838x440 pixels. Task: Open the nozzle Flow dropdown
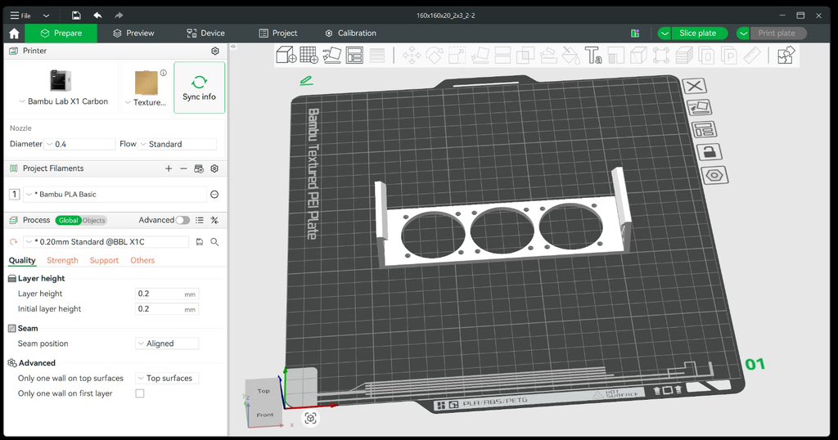(178, 144)
